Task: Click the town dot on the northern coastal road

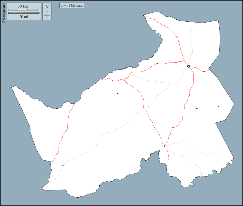Action: pyautogui.click(x=157, y=64)
